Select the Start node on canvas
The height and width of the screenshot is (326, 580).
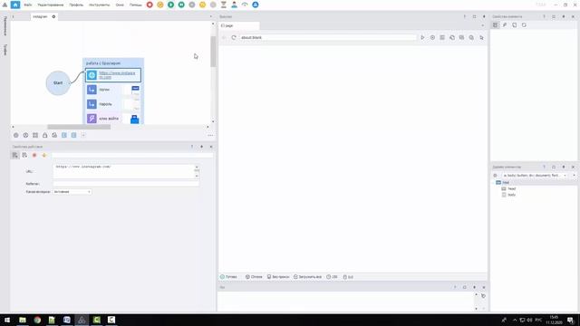(x=58, y=82)
